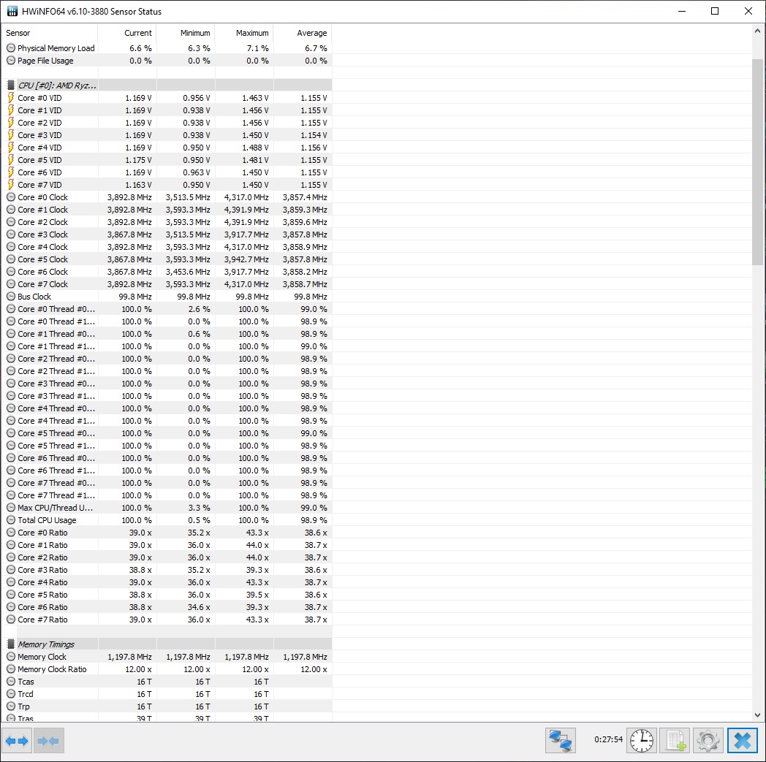The width and height of the screenshot is (766, 762).
Task: Click the Physical Memory Load current 6.6 %
Action: (140, 48)
